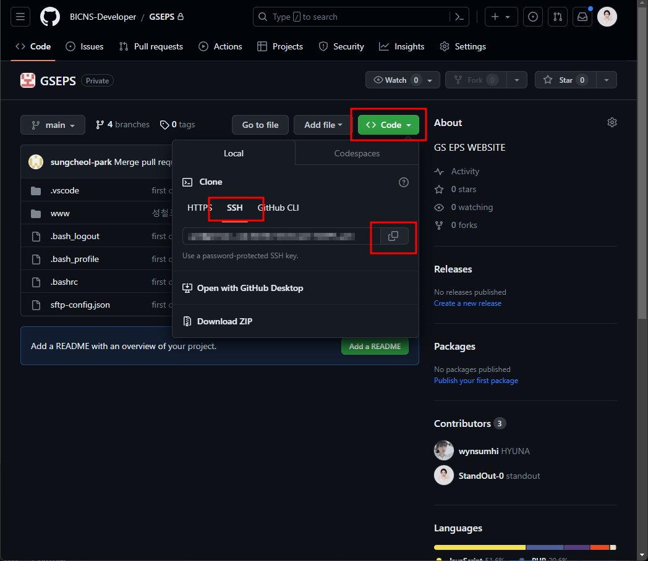Click the Add a README button
Screen dimensions: 648x561
(375, 347)
